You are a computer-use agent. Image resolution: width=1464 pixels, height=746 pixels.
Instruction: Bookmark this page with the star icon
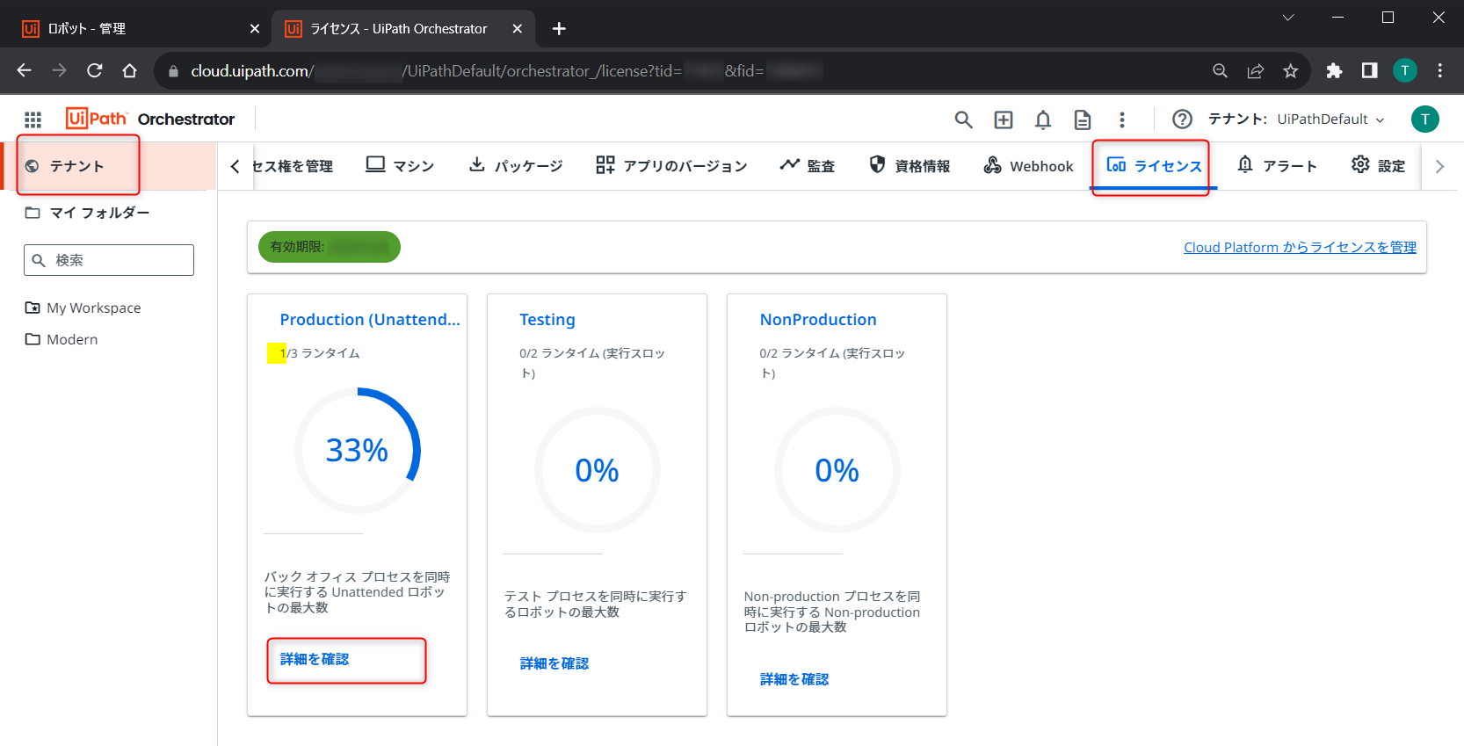(1290, 71)
